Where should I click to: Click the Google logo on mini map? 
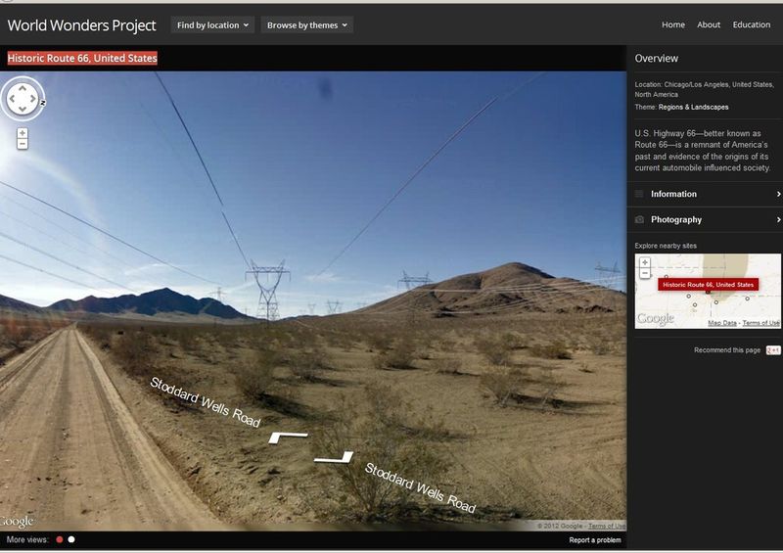[656, 319]
